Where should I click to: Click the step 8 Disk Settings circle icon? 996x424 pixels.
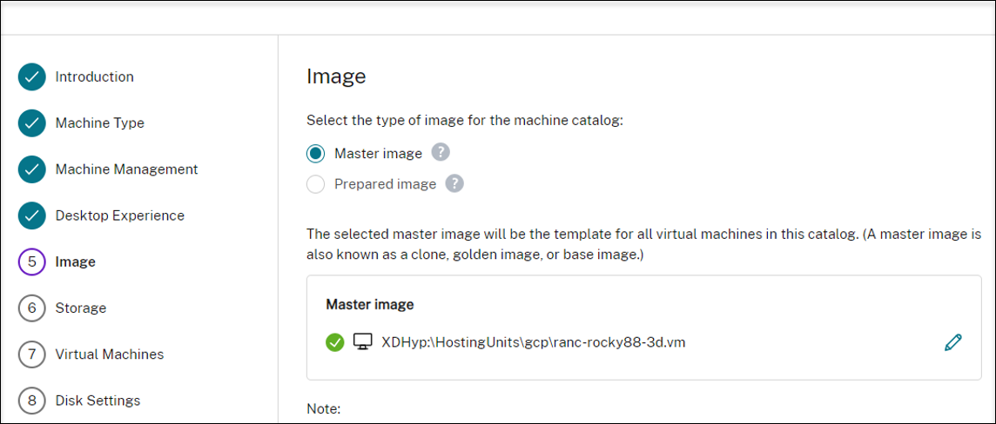[x=31, y=401]
